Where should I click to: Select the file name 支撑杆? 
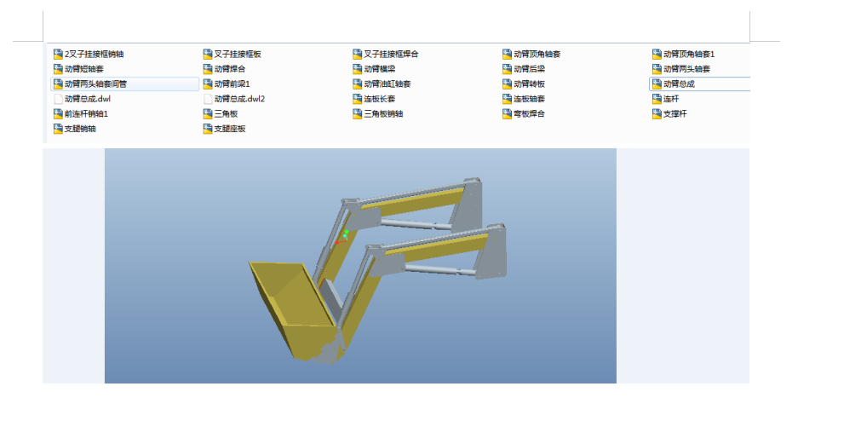point(675,113)
